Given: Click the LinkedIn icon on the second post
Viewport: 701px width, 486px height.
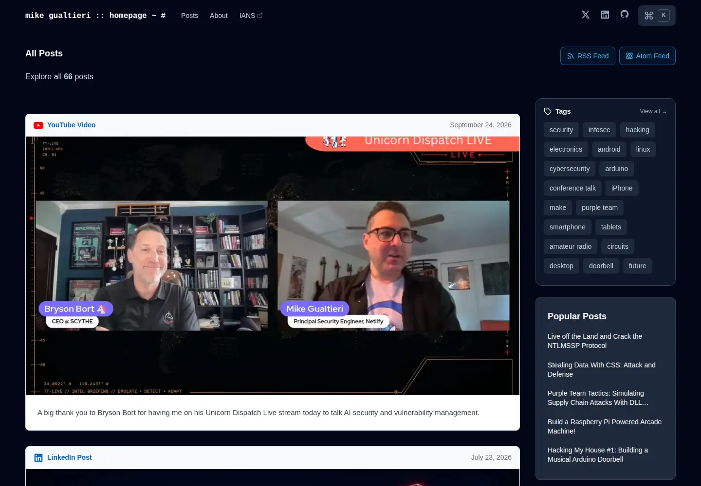Looking at the screenshot, I should coord(38,458).
